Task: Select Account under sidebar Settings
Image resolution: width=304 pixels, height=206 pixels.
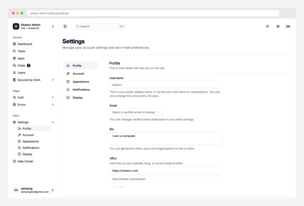Action: 34,135
